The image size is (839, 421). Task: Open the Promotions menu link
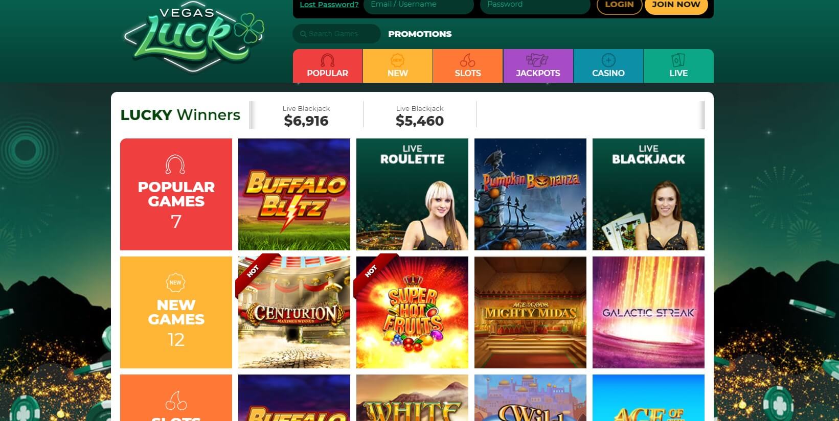(420, 34)
